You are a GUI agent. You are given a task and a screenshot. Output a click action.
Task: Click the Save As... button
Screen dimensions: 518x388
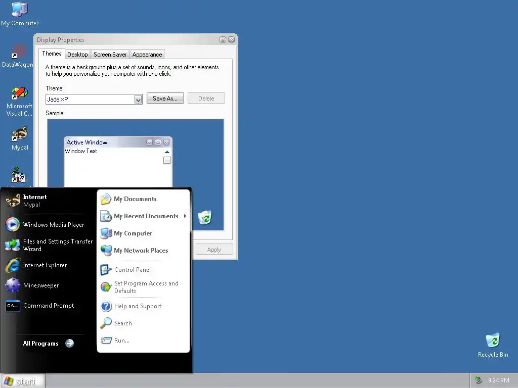click(165, 99)
